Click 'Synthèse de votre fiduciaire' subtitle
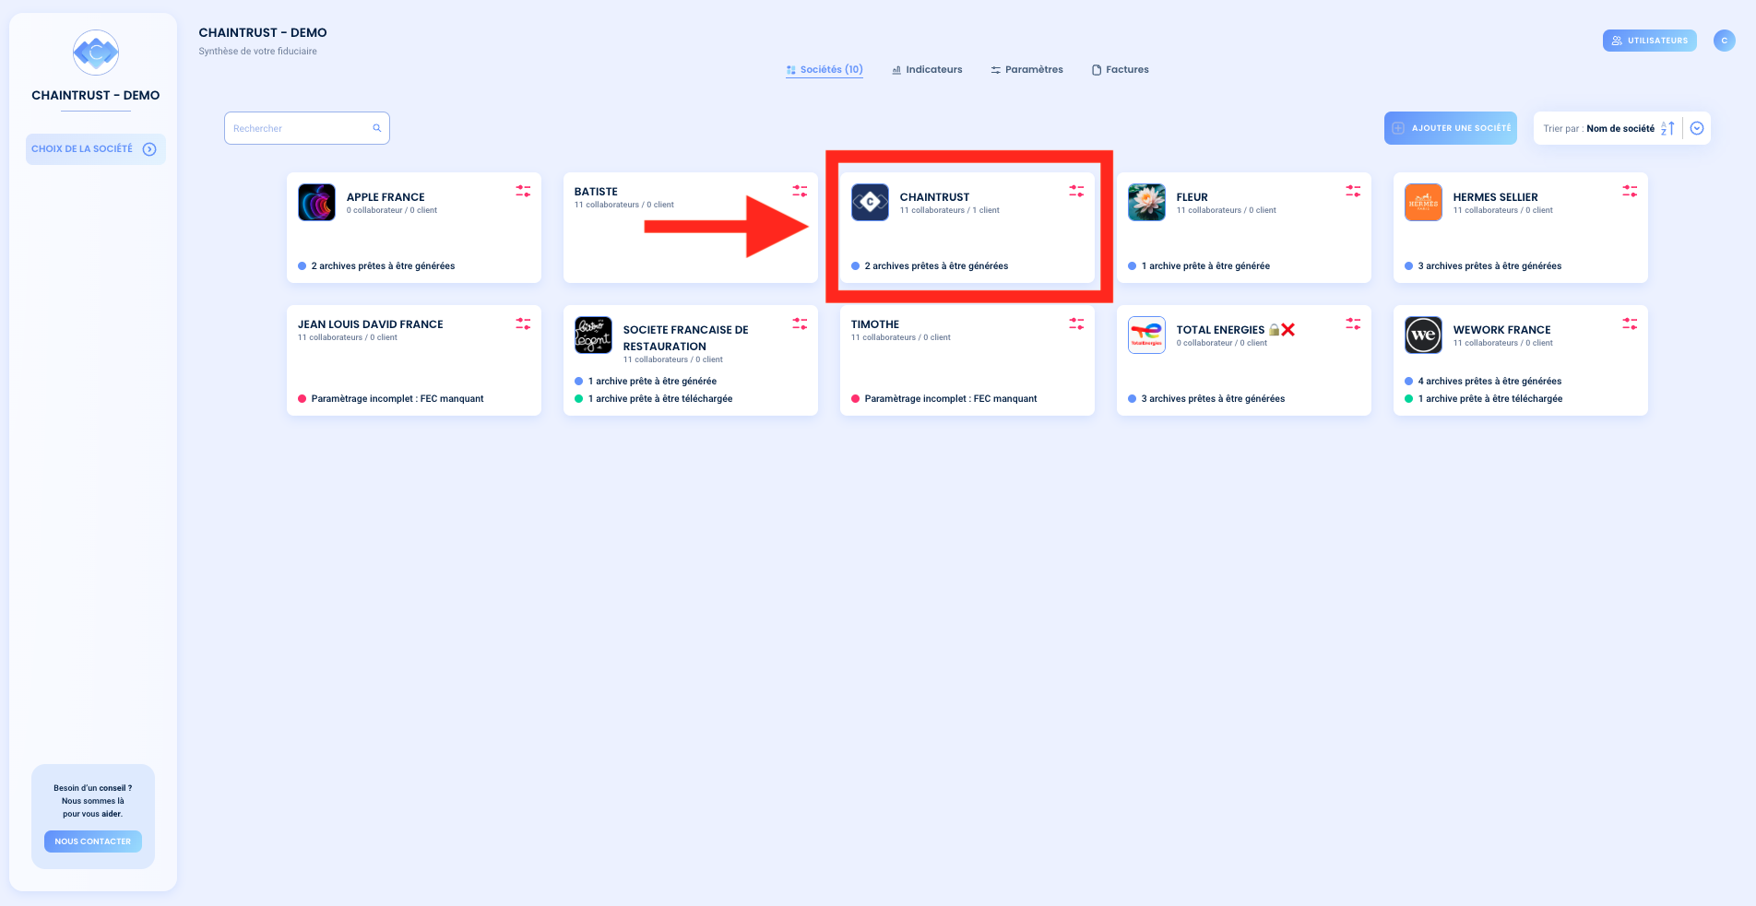 click(x=257, y=52)
